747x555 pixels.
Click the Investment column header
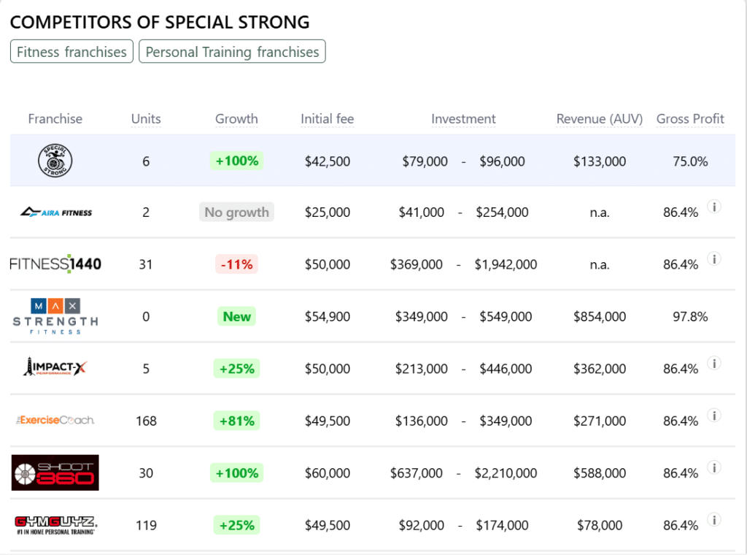pyautogui.click(x=463, y=119)
